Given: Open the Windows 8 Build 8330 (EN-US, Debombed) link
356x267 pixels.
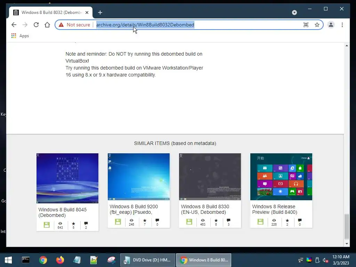Looking at the screenshot, I should 205,209.
